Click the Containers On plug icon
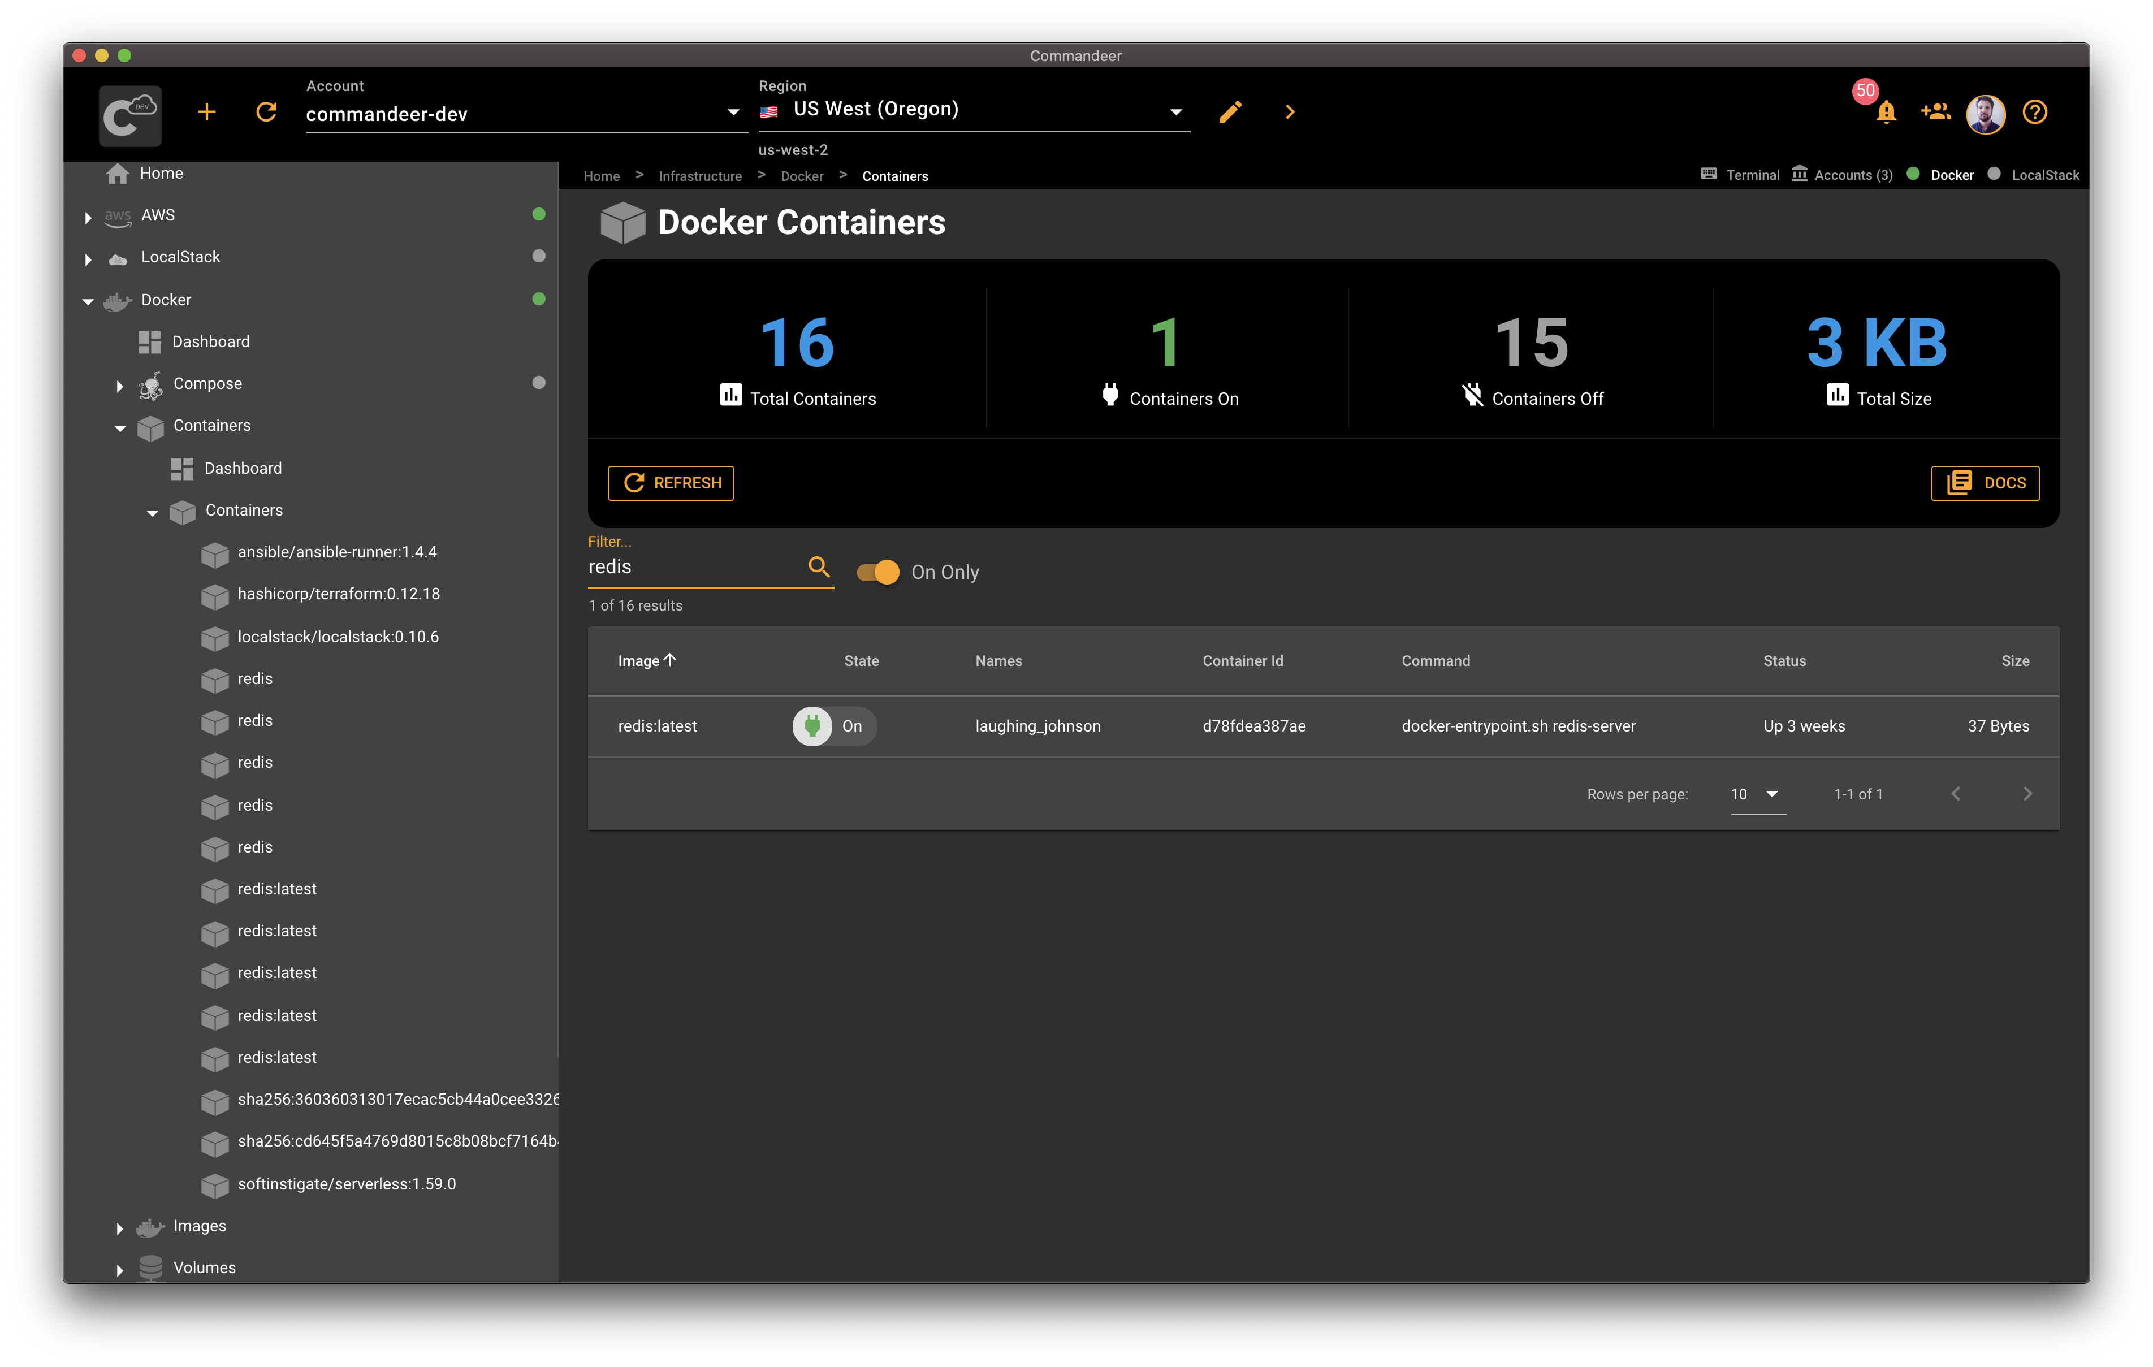 [x=1110, y=395]
